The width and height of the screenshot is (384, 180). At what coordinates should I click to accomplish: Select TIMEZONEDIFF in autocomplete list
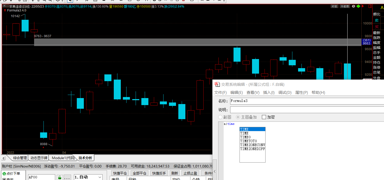(253, 149)
